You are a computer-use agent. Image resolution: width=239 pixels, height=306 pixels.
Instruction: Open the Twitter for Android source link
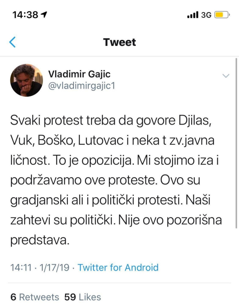[x=118, y=267]
